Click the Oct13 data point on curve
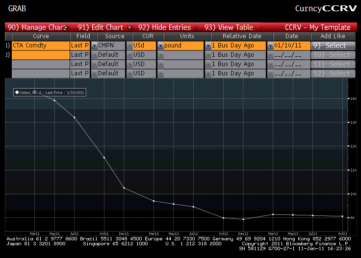This screenshot has width=361, height=258. [342, 216]
